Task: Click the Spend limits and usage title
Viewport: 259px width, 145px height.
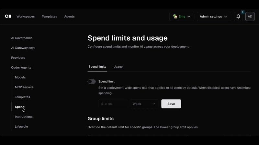Action: click(x=128, y=38)
